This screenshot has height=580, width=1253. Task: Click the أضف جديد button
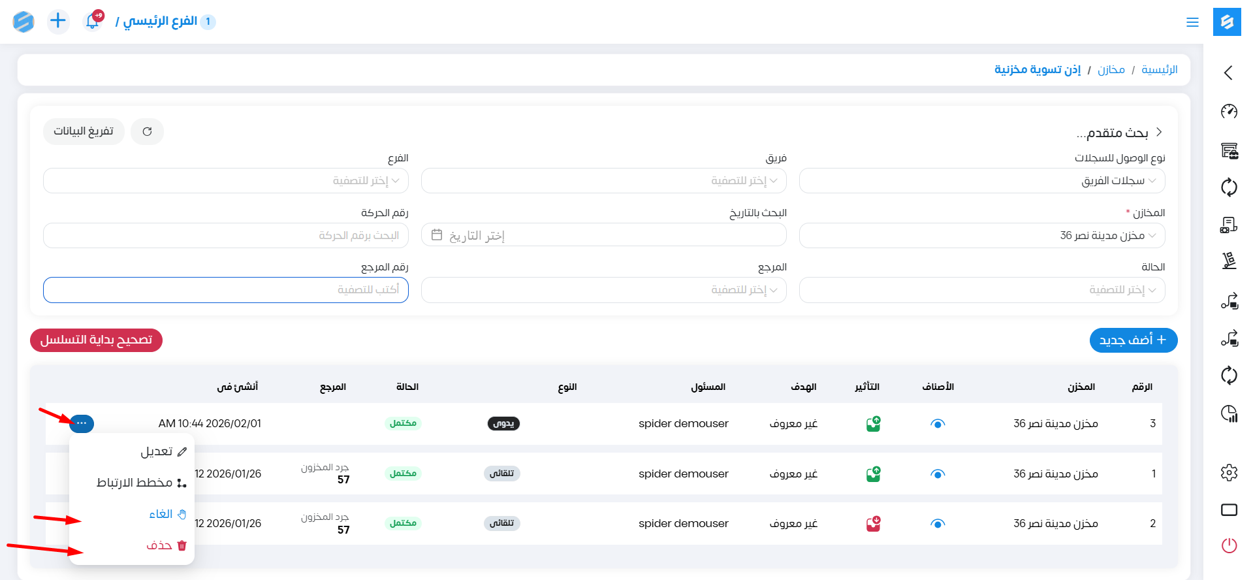pos(1133,340)
